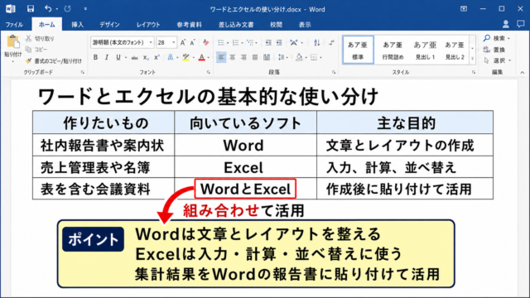
Task: Apply text effects icon
Action: click(171, 57)
